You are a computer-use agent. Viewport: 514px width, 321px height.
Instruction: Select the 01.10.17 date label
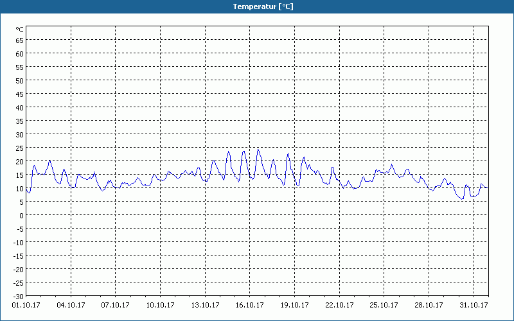click(x=26, y=305)
